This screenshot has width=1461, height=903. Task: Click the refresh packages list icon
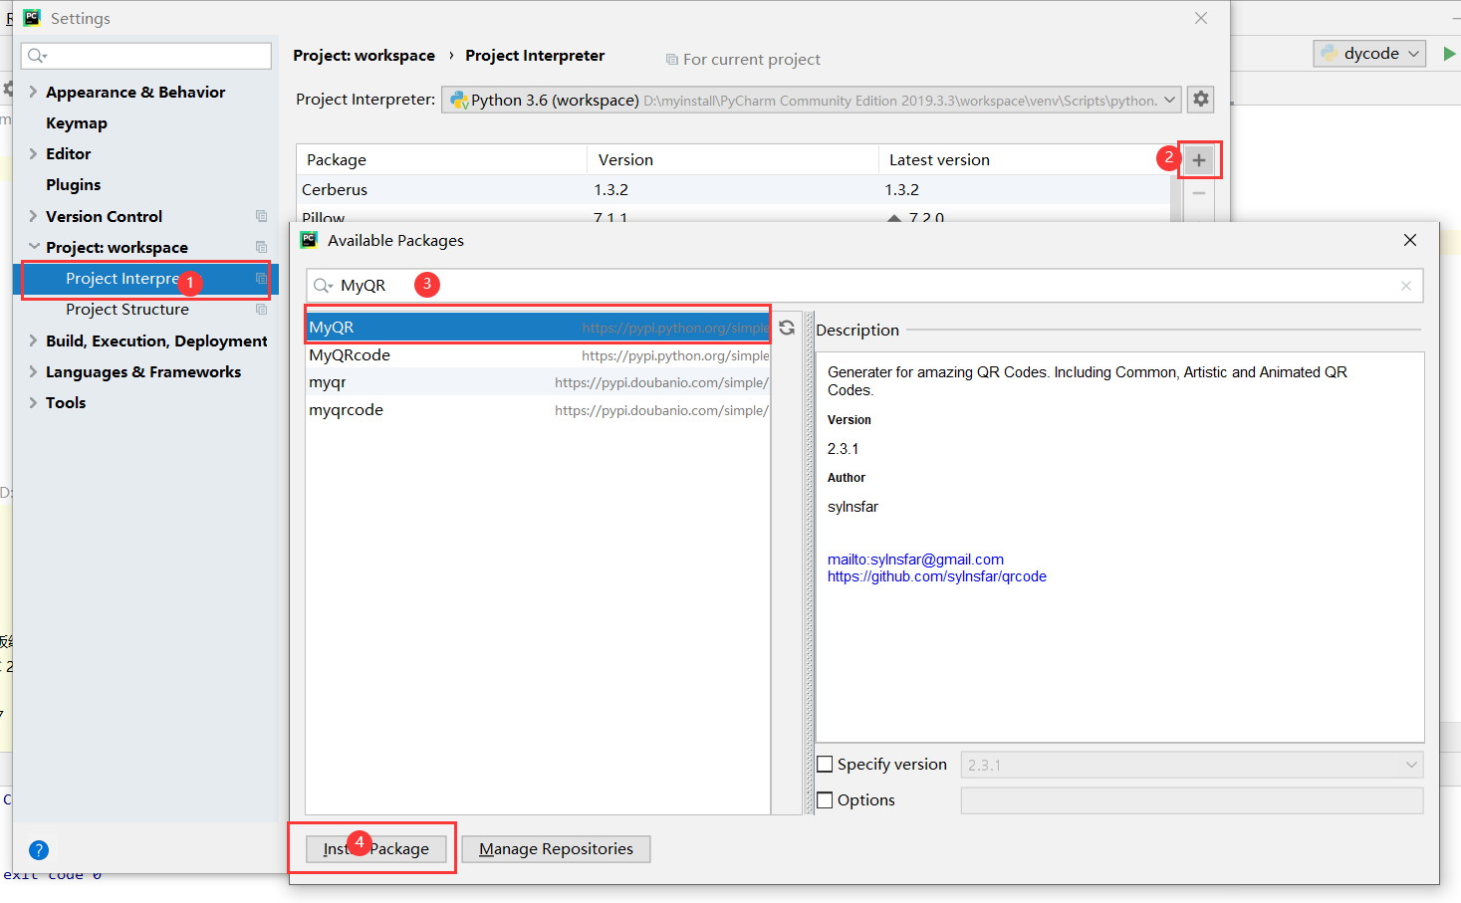787,328
